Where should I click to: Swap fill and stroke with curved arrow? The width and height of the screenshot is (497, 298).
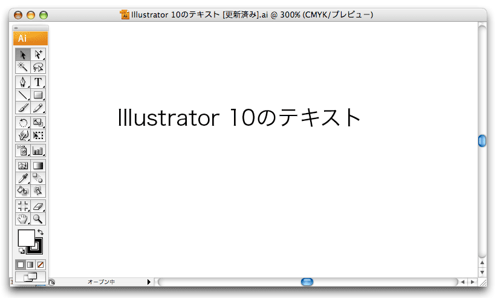[x=41, y=232]
